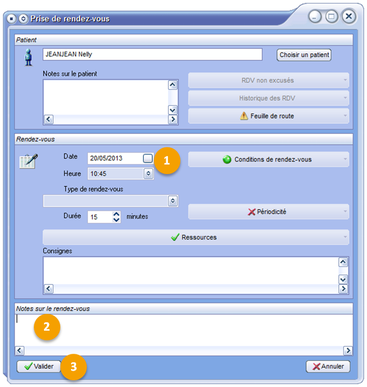Confirm appointment with the Valider button
367x387 pixels.
point(39,366)
